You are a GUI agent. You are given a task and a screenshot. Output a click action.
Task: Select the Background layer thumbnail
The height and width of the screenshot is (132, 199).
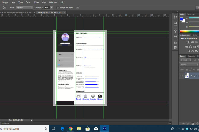tap(187, 76)
